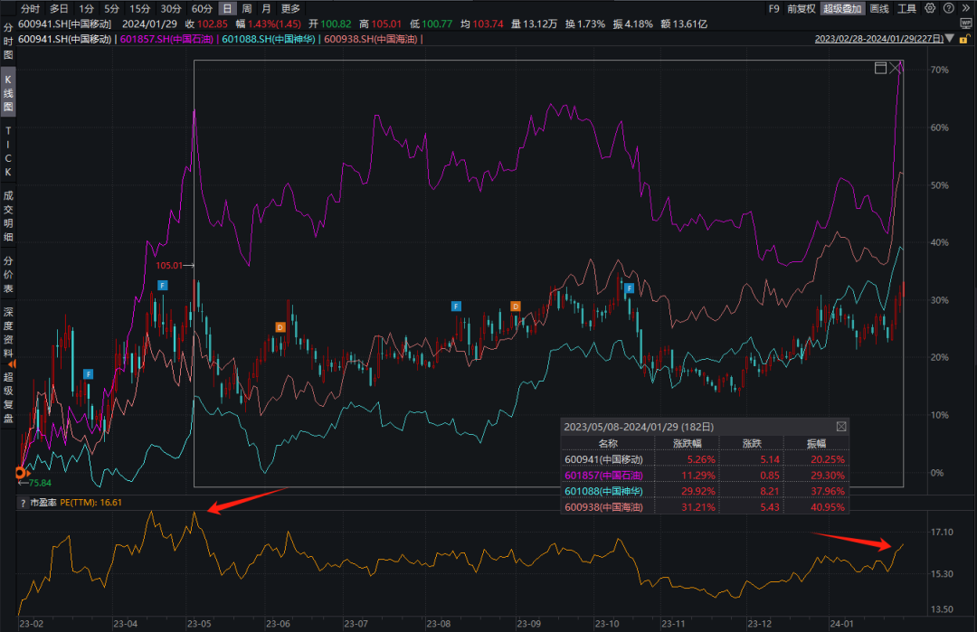
Task: Switch to the 周 weekly period tab
Action: [x=246, y=8]
